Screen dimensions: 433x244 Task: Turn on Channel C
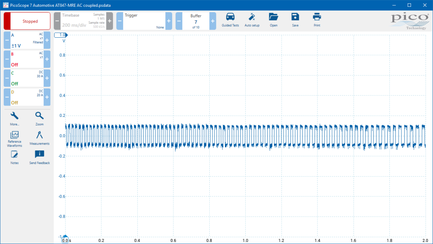27,78
